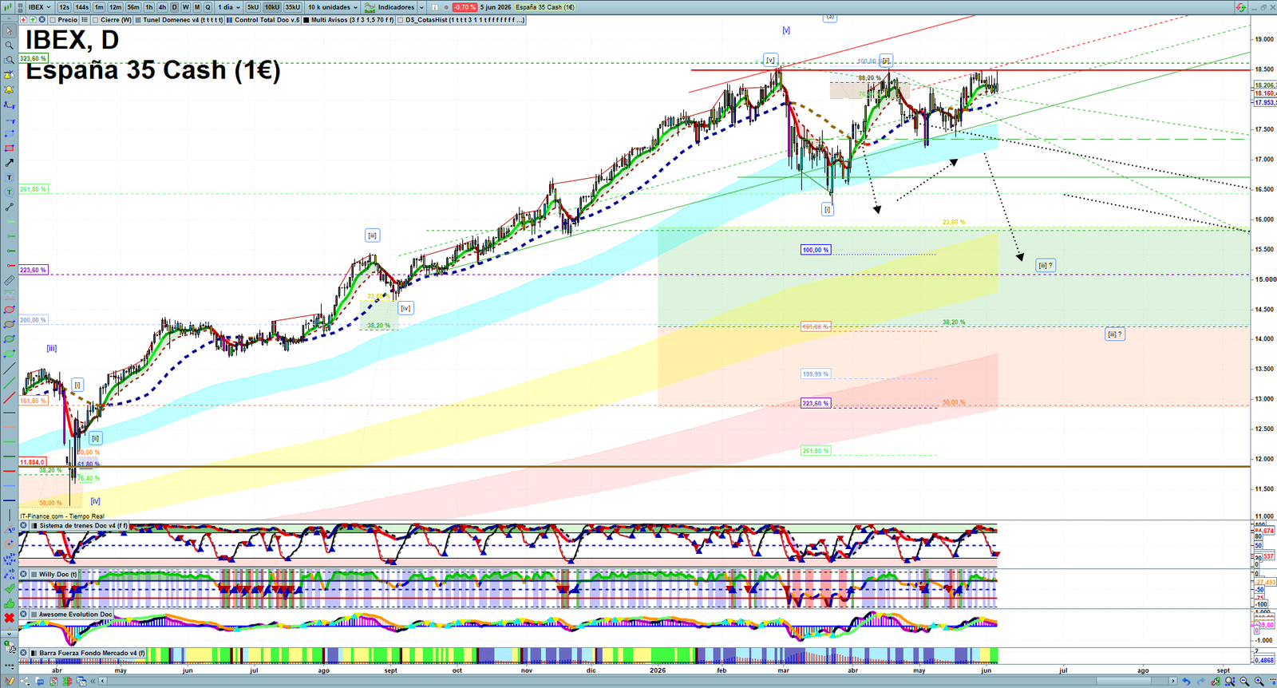This screenshot has height=688, width=1277.
Task: Open the linked charts windows icon
Action: [81, 682]
